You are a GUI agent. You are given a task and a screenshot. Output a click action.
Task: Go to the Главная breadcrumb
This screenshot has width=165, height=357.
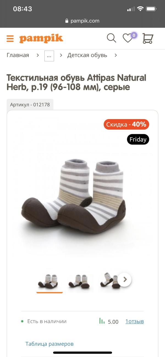tap(18, 55)
